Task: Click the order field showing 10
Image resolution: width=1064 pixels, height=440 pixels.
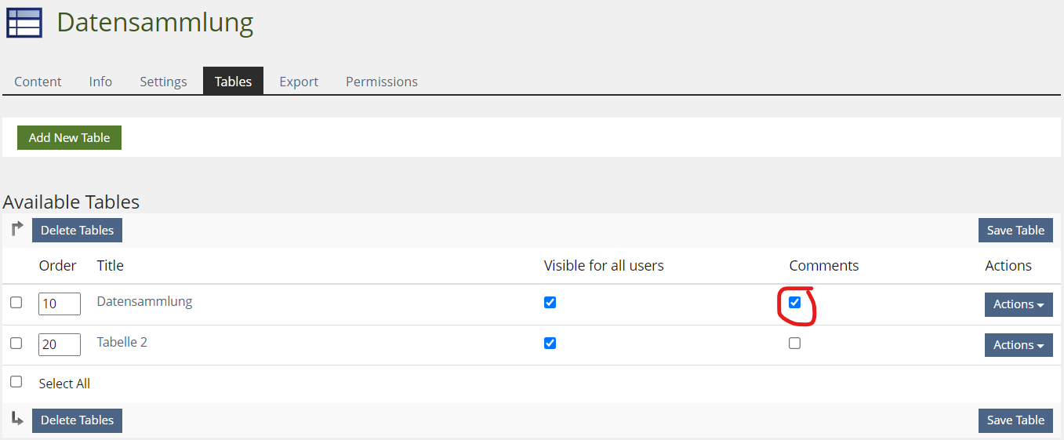Action: pos(60,304)
